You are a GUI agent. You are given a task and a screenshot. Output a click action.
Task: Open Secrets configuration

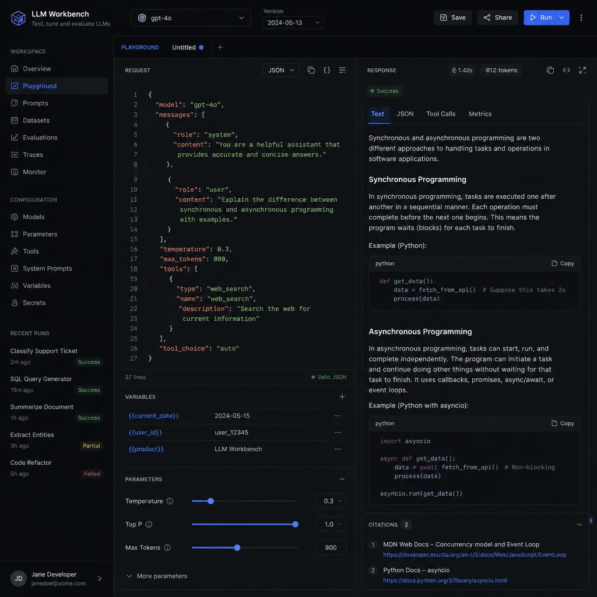tap(57, 303)
